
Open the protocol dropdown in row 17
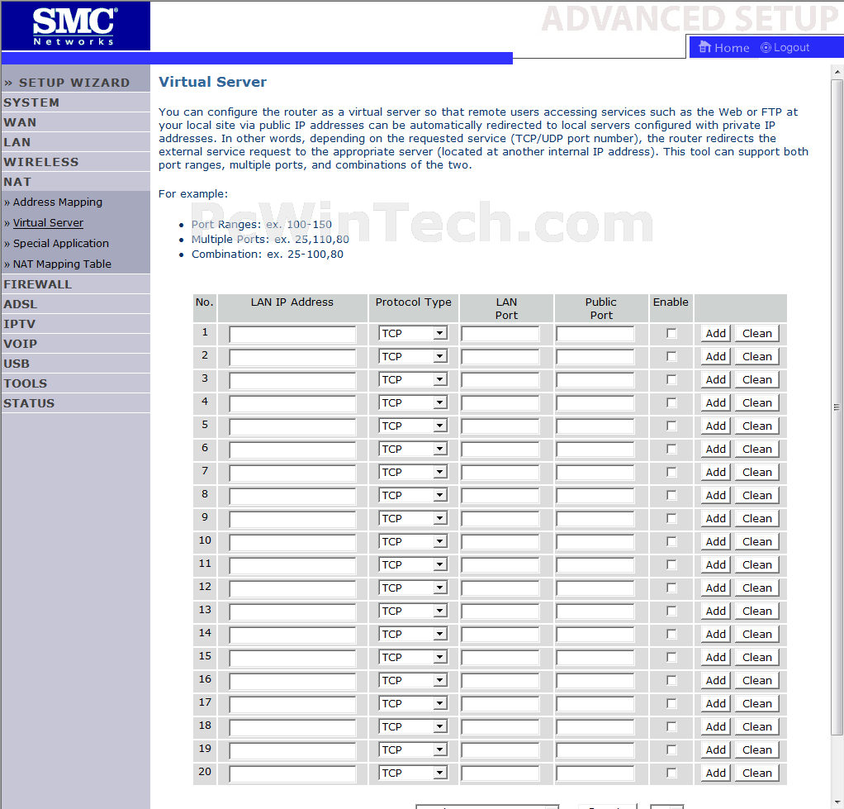[x=413, y=703]
